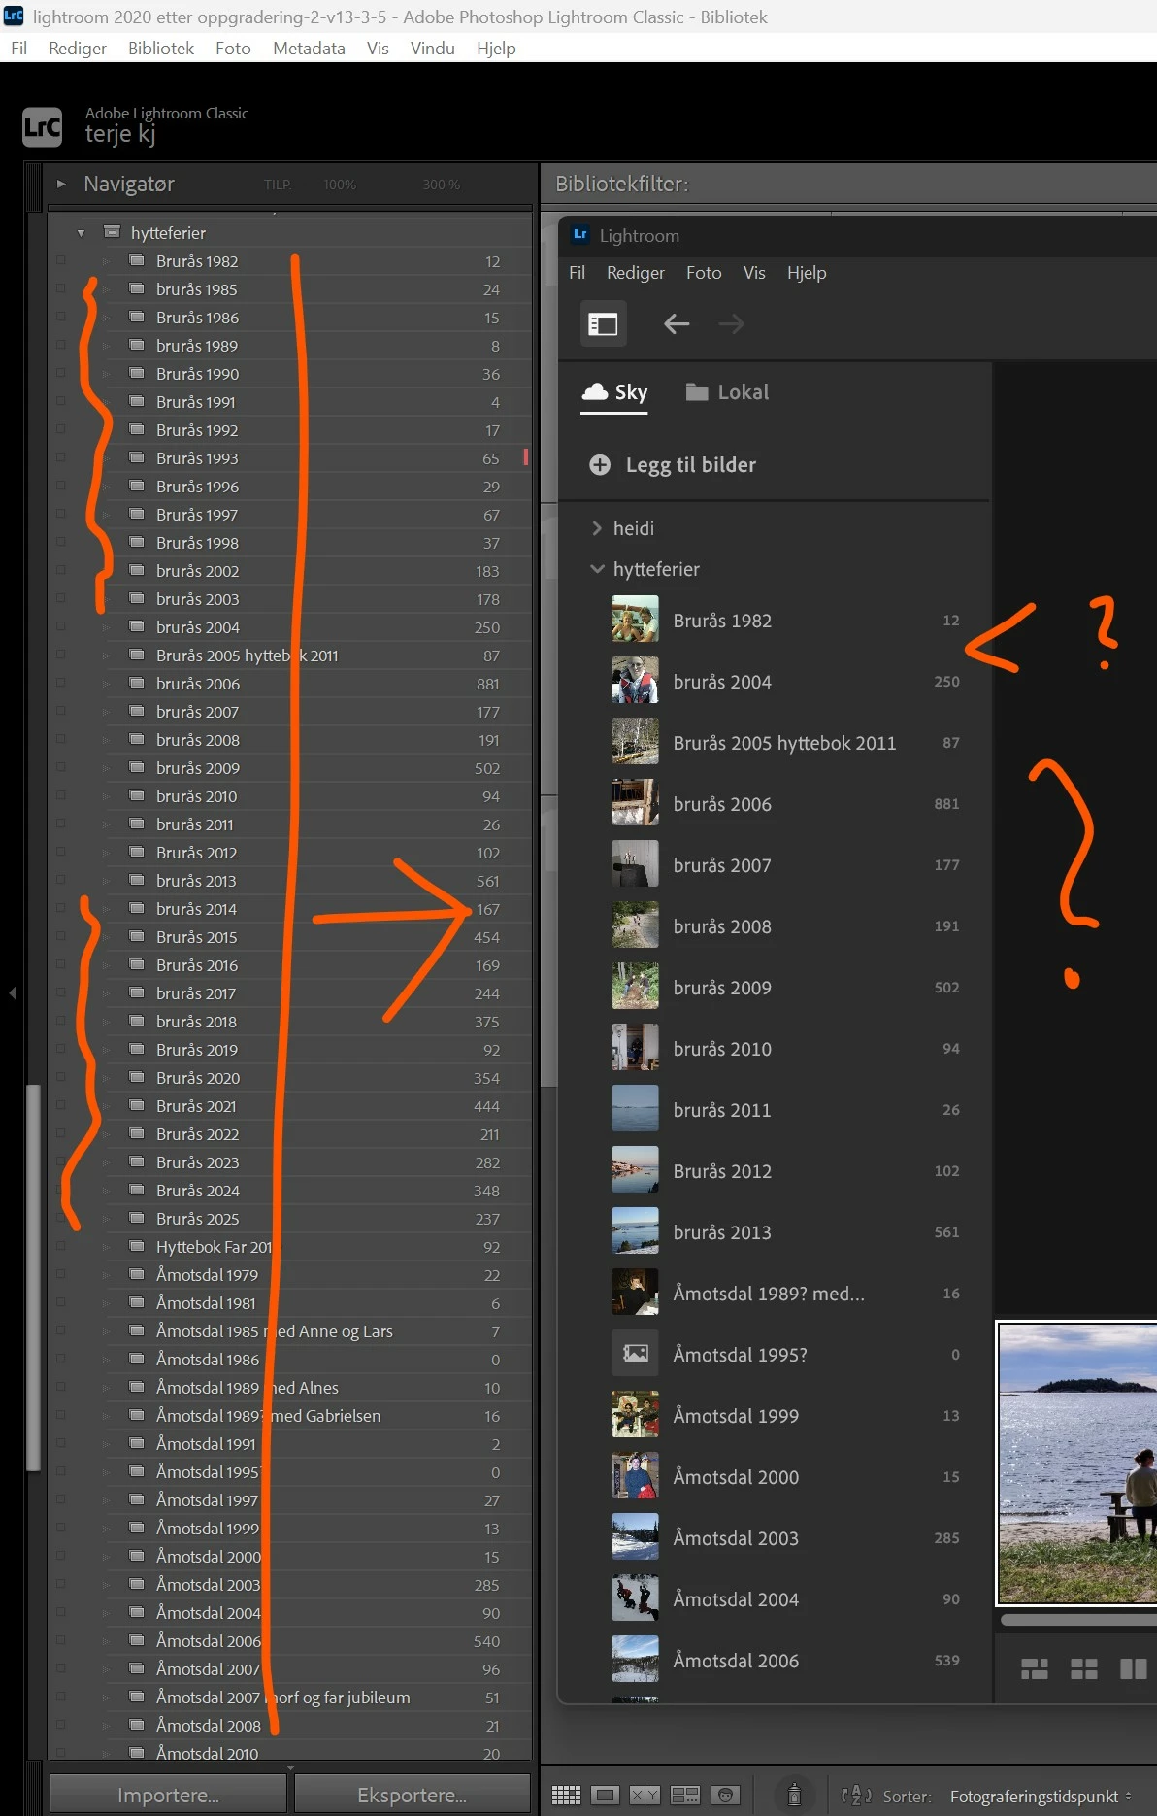1157x1816 pixels.
Task: Collapse the hytteferier collection set in Lightroom Classic
Action: (x=82, y=233)
